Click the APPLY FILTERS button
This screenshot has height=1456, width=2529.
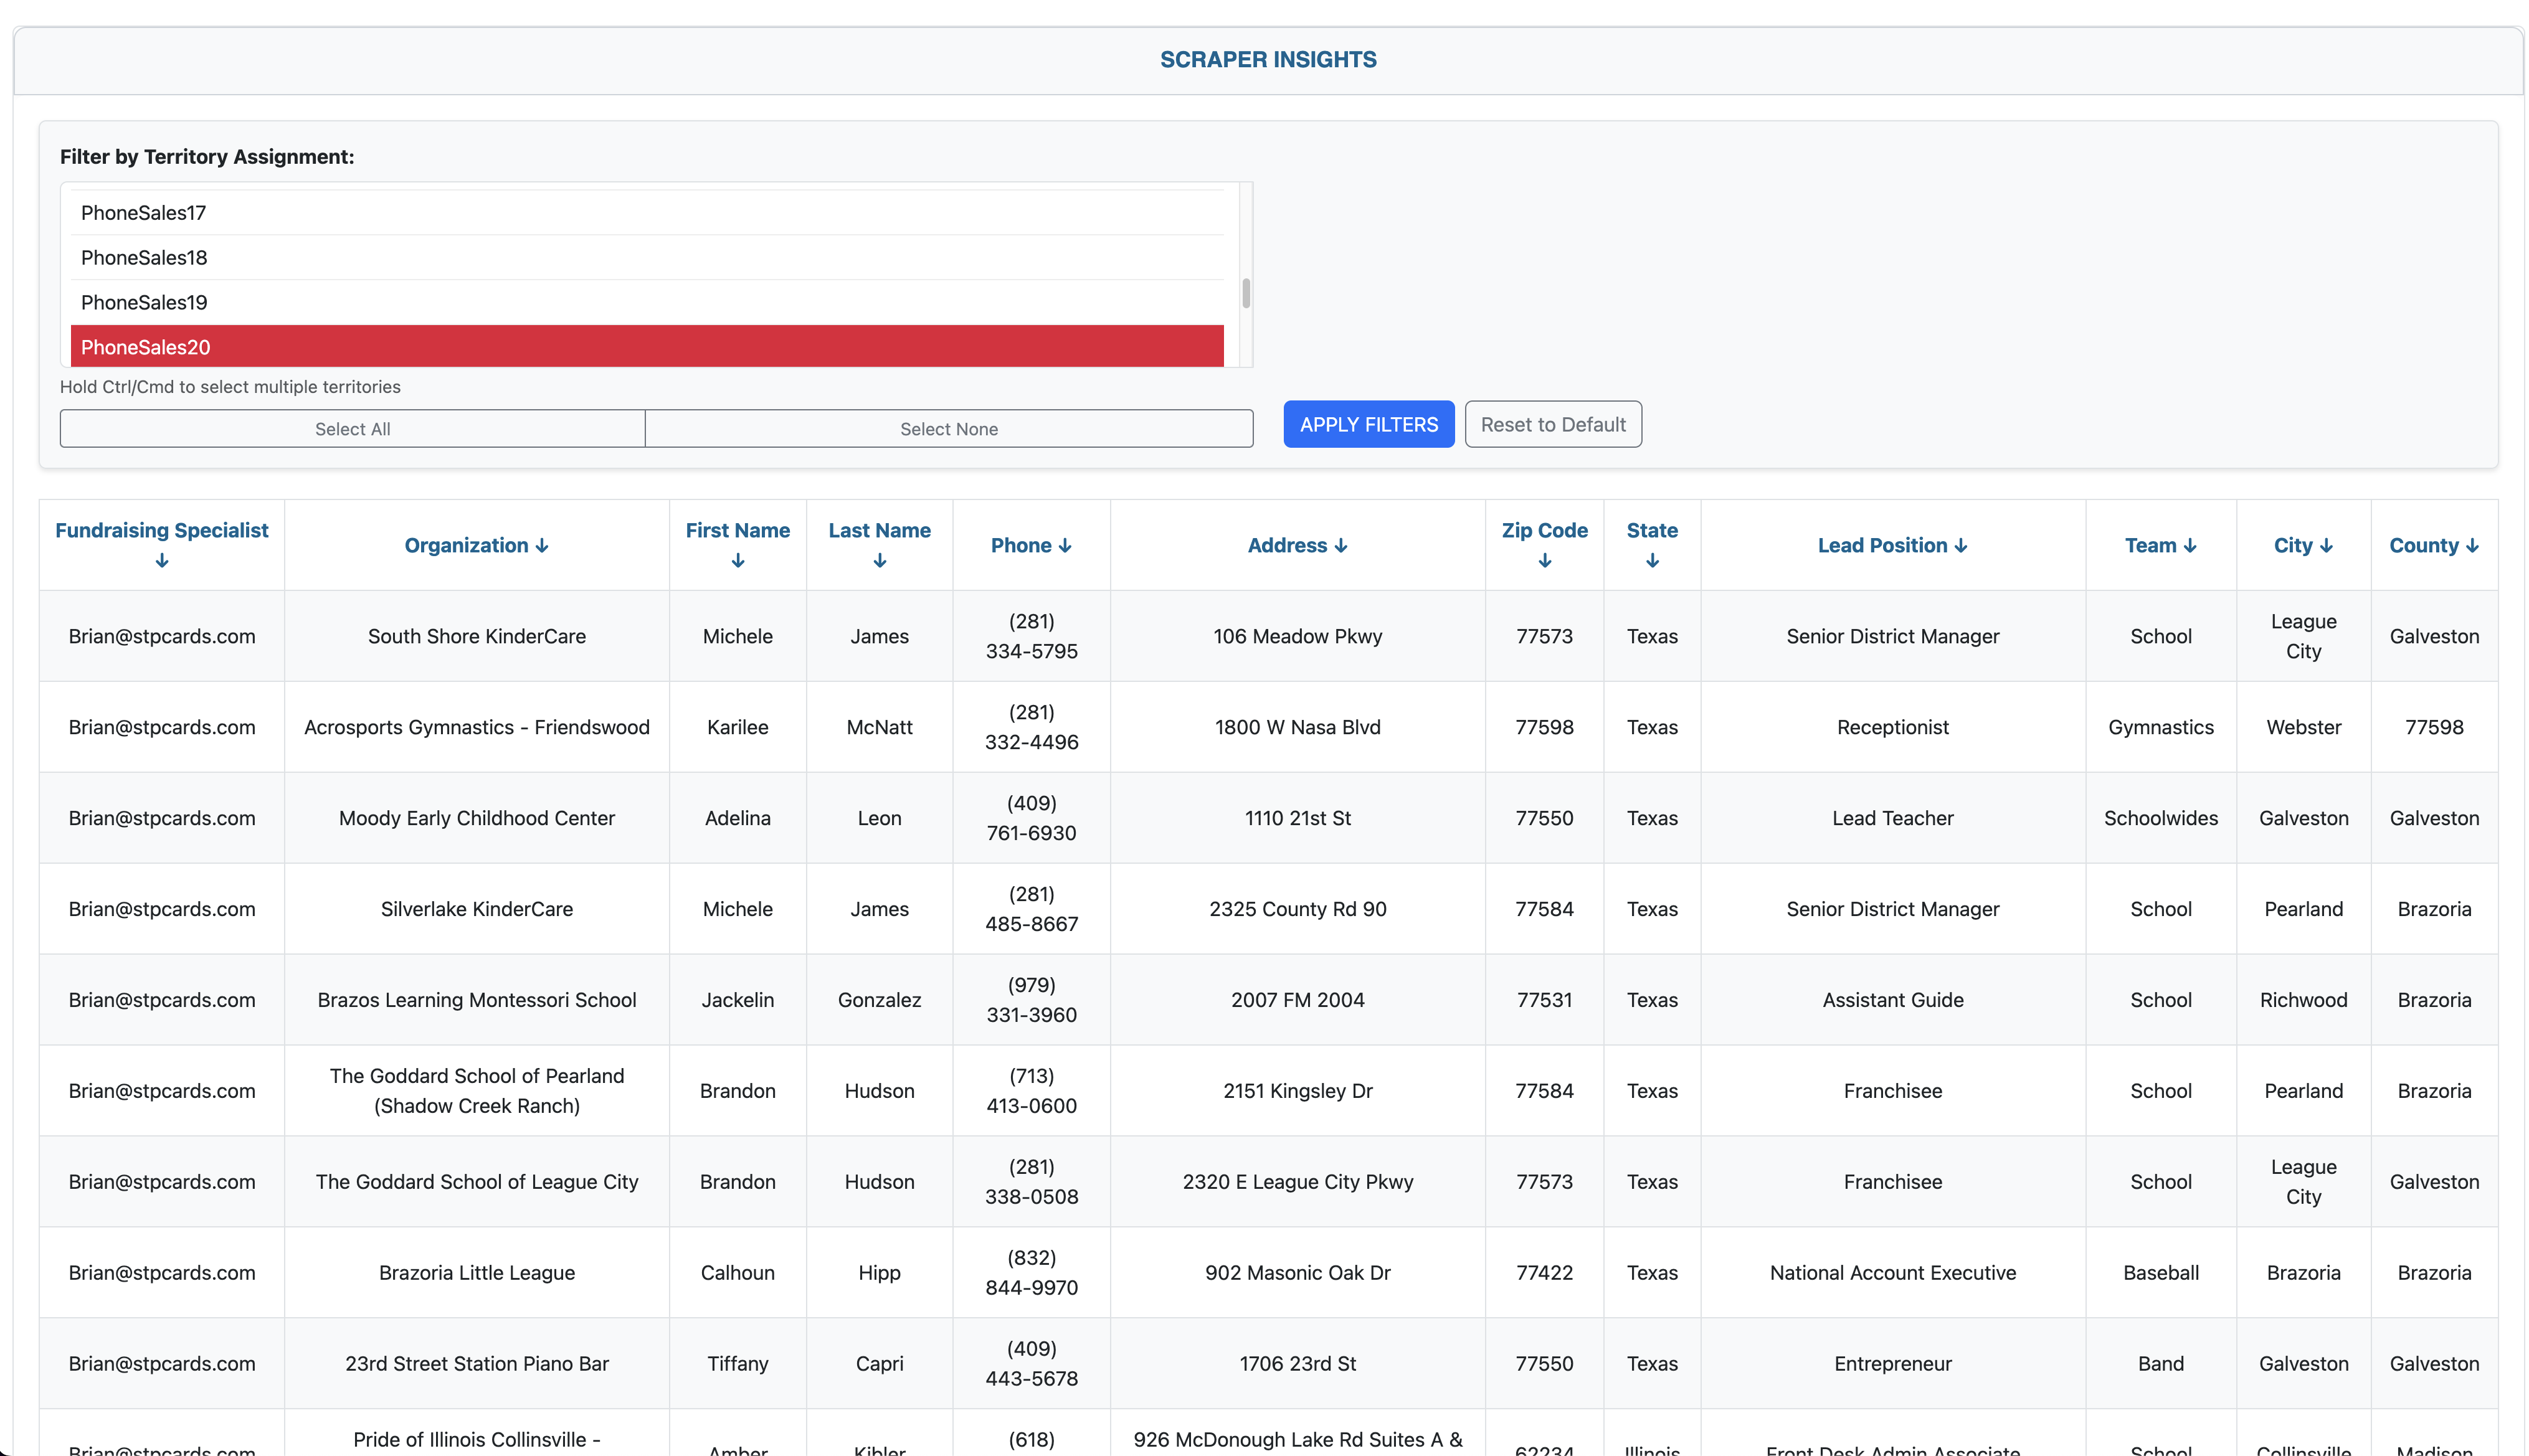pos(1367,425)
